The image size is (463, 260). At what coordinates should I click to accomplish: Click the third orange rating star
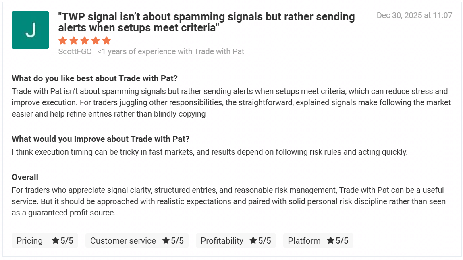click(85, 41)
